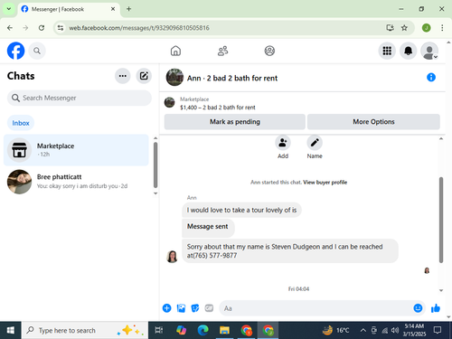Close the Messenger | Facebook tab
This screenshot has width=452, height=339.
(113, 9)
